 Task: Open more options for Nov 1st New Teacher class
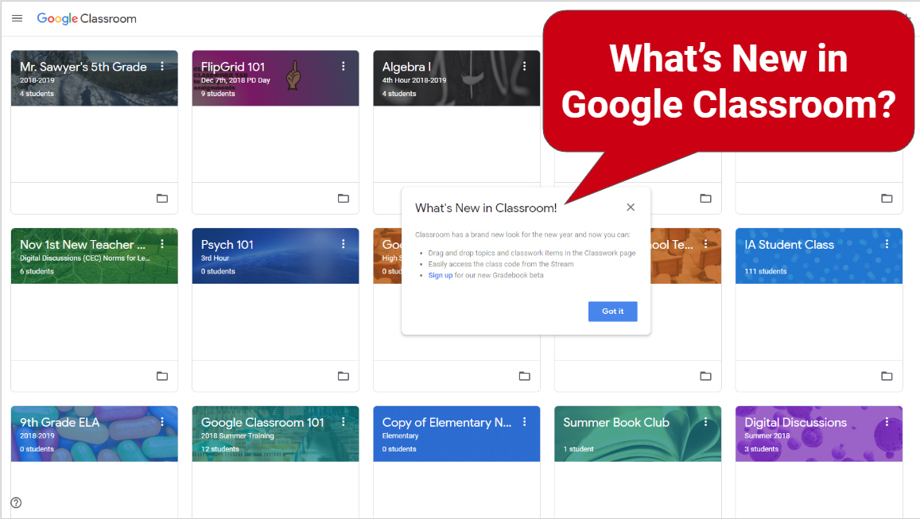click(x=162, y=244)
